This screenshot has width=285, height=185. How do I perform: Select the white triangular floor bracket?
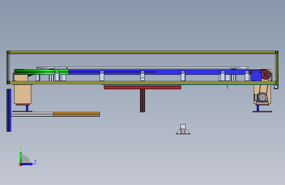coord(183,129)
